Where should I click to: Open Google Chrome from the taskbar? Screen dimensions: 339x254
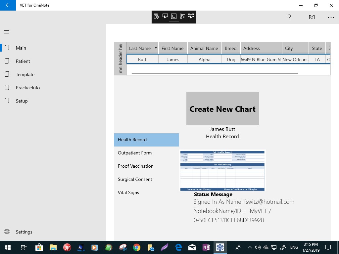(x=137, y=247)
